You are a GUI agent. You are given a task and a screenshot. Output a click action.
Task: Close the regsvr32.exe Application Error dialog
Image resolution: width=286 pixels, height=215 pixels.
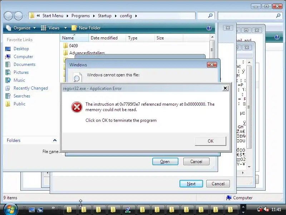pos(225,88)
